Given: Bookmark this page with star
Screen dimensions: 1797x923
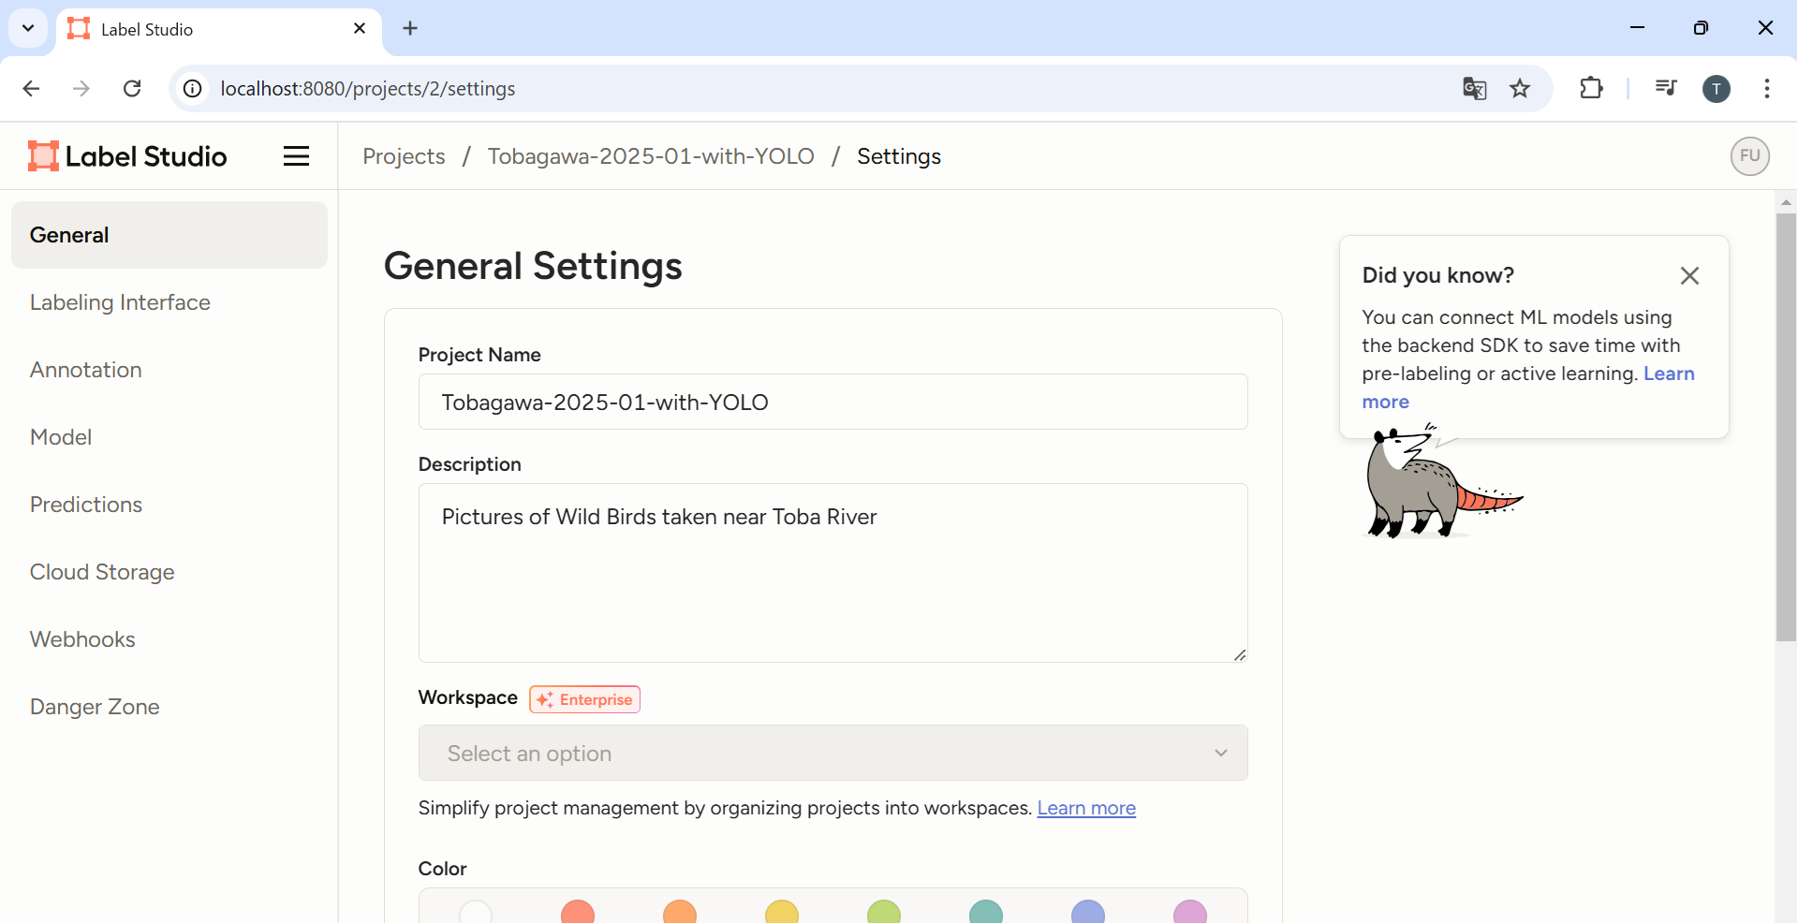Looking at the screenshot, I should coord(1520,88).
